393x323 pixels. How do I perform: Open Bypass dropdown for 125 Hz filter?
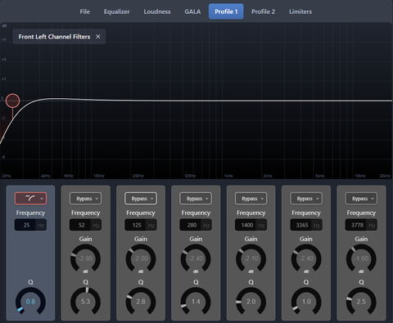coord(141,199)
